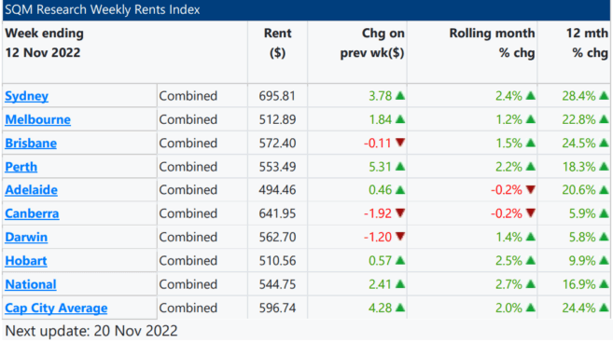613x343 pixels.
Task: Click the green up arrow beside Sydney 28.4%
Action: point(604,96)
